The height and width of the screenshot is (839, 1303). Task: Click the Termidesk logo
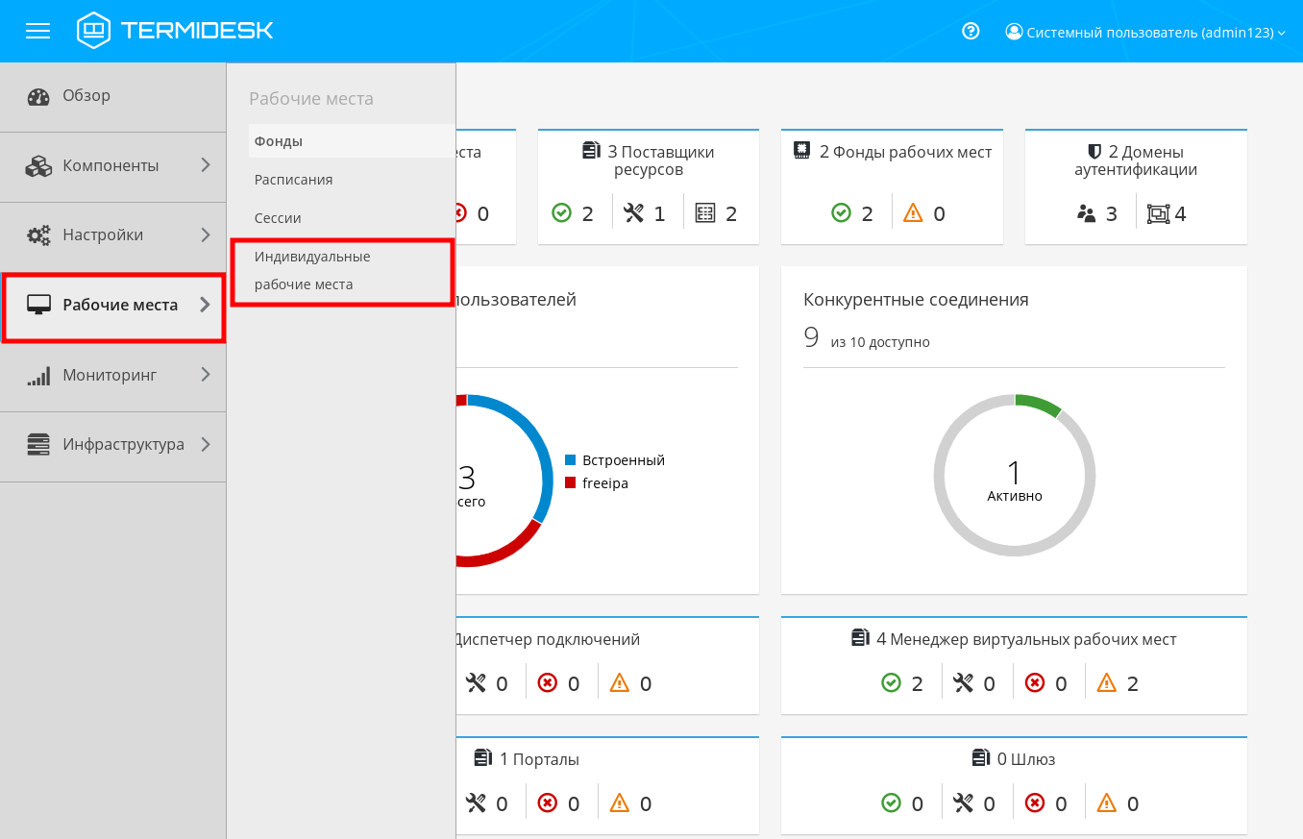tap(175, 31)
